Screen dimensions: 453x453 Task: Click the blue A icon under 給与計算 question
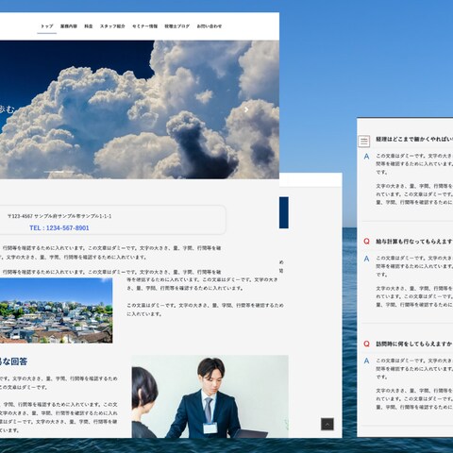(x=366, y=259)
